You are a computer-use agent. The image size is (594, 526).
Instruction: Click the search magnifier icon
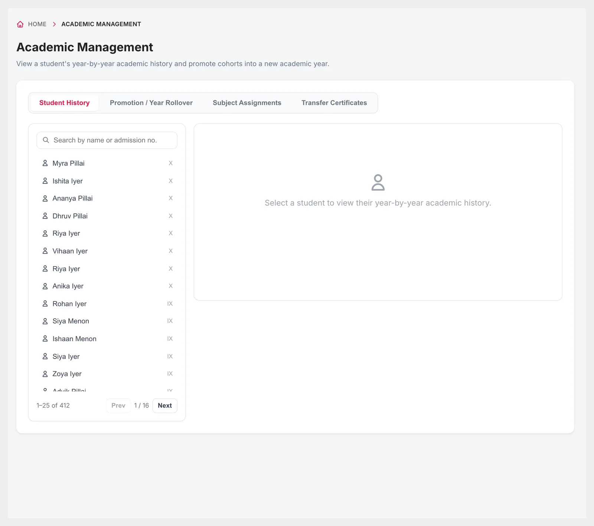46,140
